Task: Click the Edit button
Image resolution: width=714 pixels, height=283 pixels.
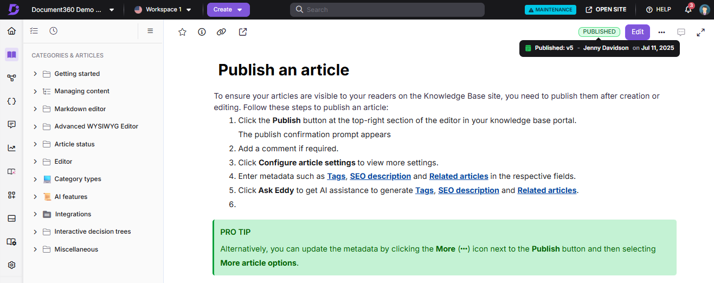Action: [x=638, y=32]
